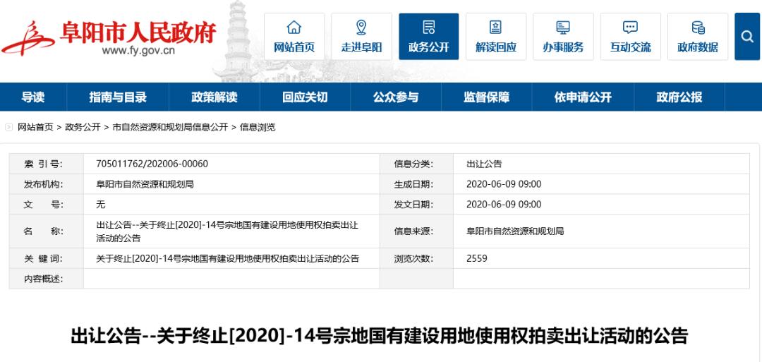
Task: Click the www.fy.gov.cn address text
Action: (x=138, y=50)
